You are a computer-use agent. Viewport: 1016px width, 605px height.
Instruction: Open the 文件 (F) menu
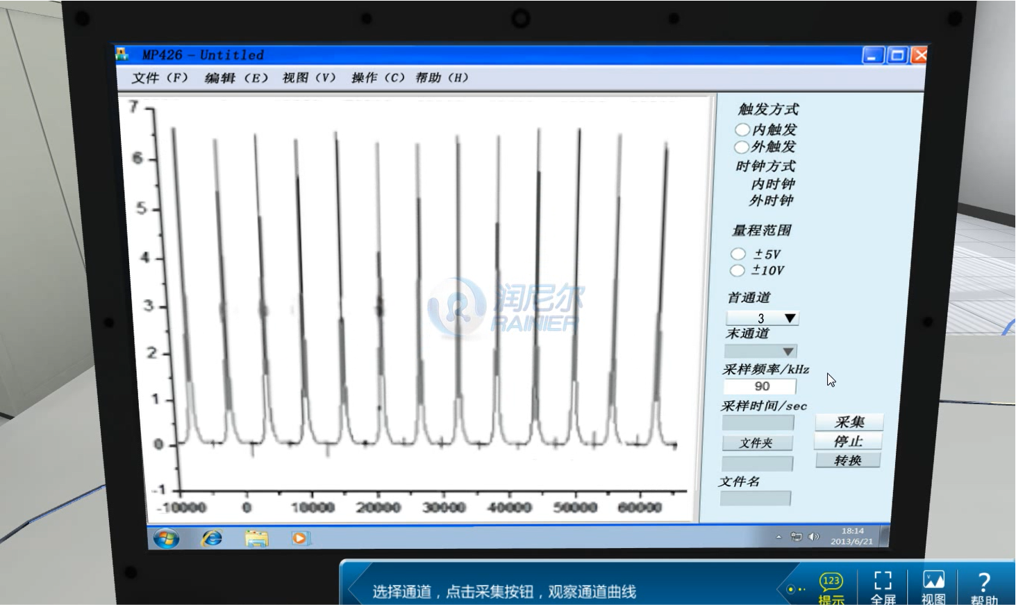(160, 78)
